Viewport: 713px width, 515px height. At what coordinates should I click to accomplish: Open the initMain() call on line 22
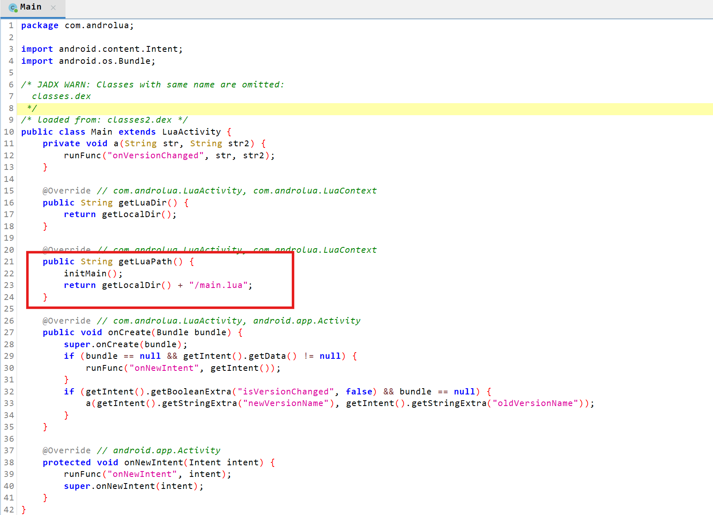[x=85, y=273]
